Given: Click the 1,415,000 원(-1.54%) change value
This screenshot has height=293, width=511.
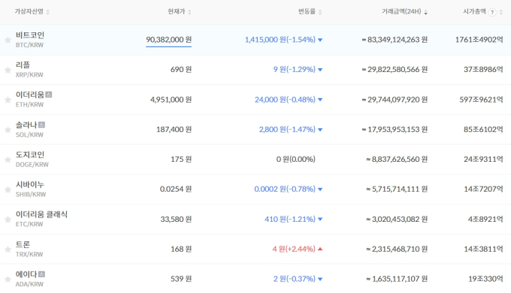Looking at the screenshot, I should click(x=280, y=40).
